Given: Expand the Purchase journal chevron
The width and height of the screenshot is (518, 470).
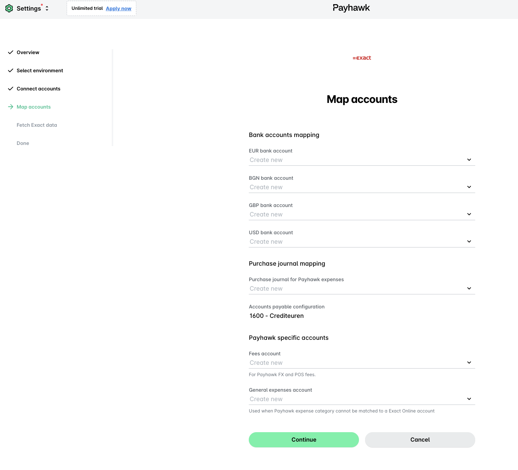Looking at the screenshot, I should [469, 288].
